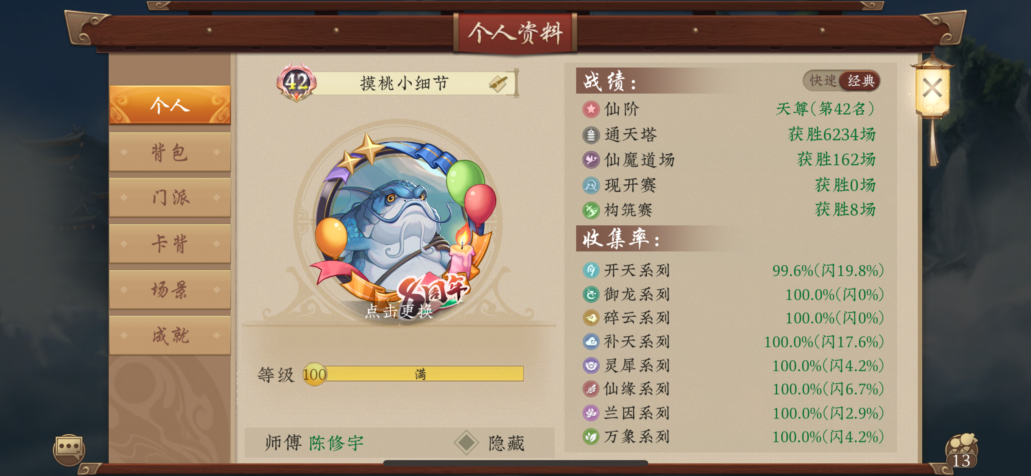1031x476 pixels.
Task: Select the 卡背 sidebar tab
Action: pyautogui.click(x=170, y=244)
